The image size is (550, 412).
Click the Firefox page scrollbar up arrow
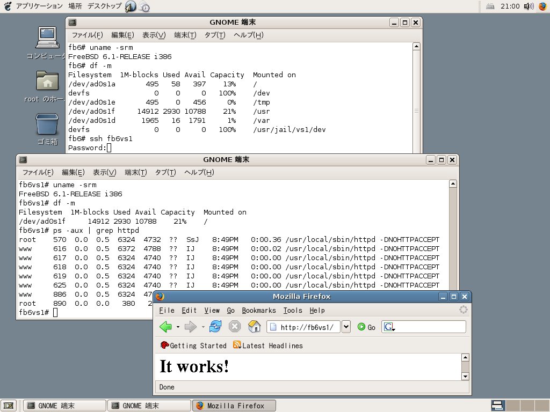[465, 358]
